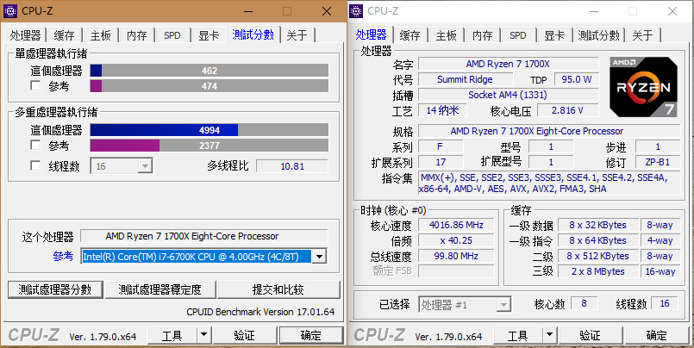The height and width of the screenshot is (348, 694).
Task: Click 多线程比 value 10.81
Action: coord(292,166)
